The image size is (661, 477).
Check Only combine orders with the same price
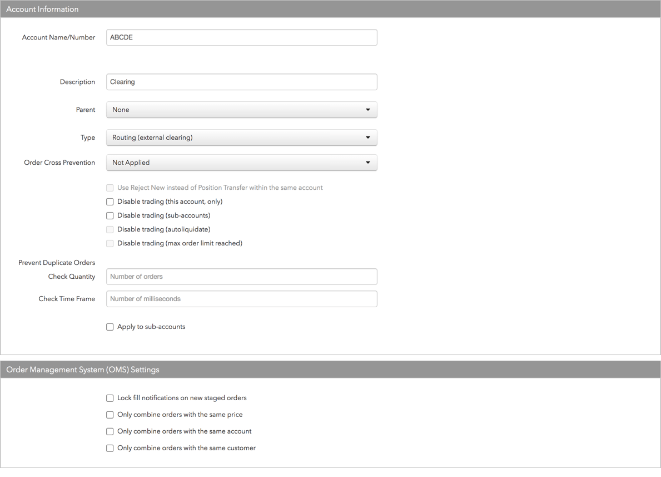pos(110,415)
